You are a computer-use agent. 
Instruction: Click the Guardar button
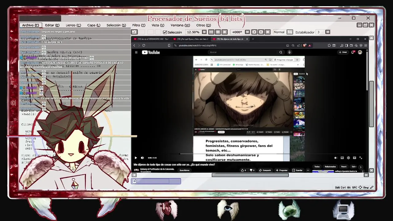298,170
